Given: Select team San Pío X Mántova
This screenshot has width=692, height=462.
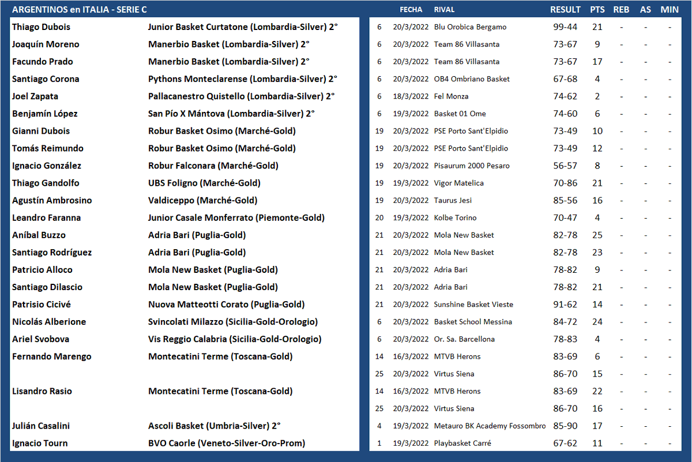Looking at the screenshot, I should [231, 114].
